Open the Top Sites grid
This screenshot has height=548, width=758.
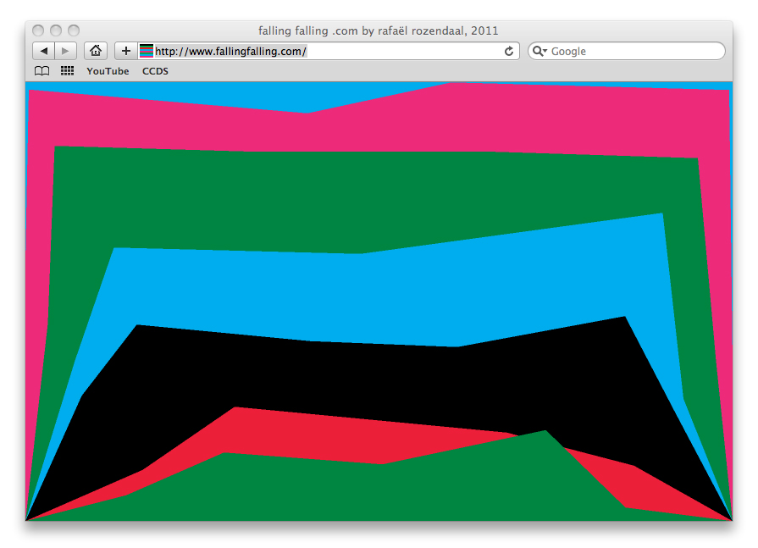click(x=67, y=71)
